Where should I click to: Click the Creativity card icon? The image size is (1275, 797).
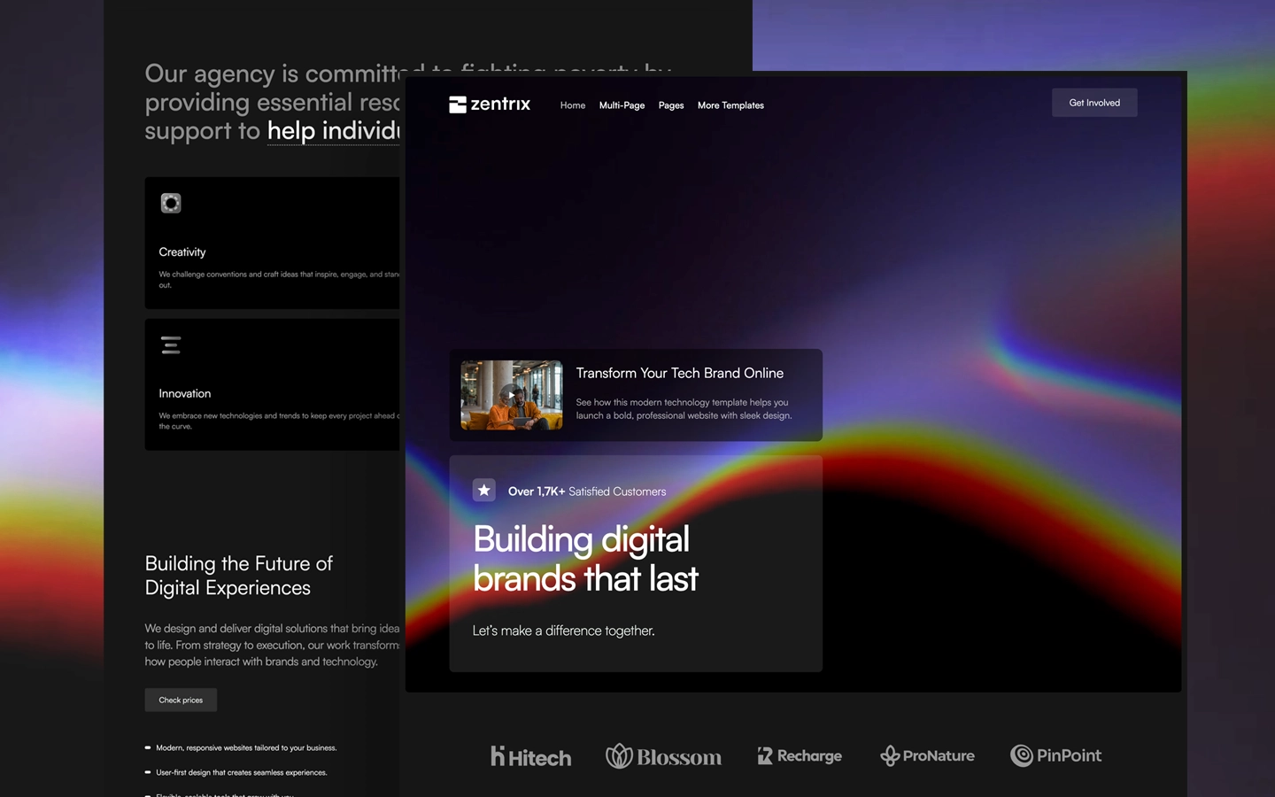pyautogui.click(x=171, y=203)
